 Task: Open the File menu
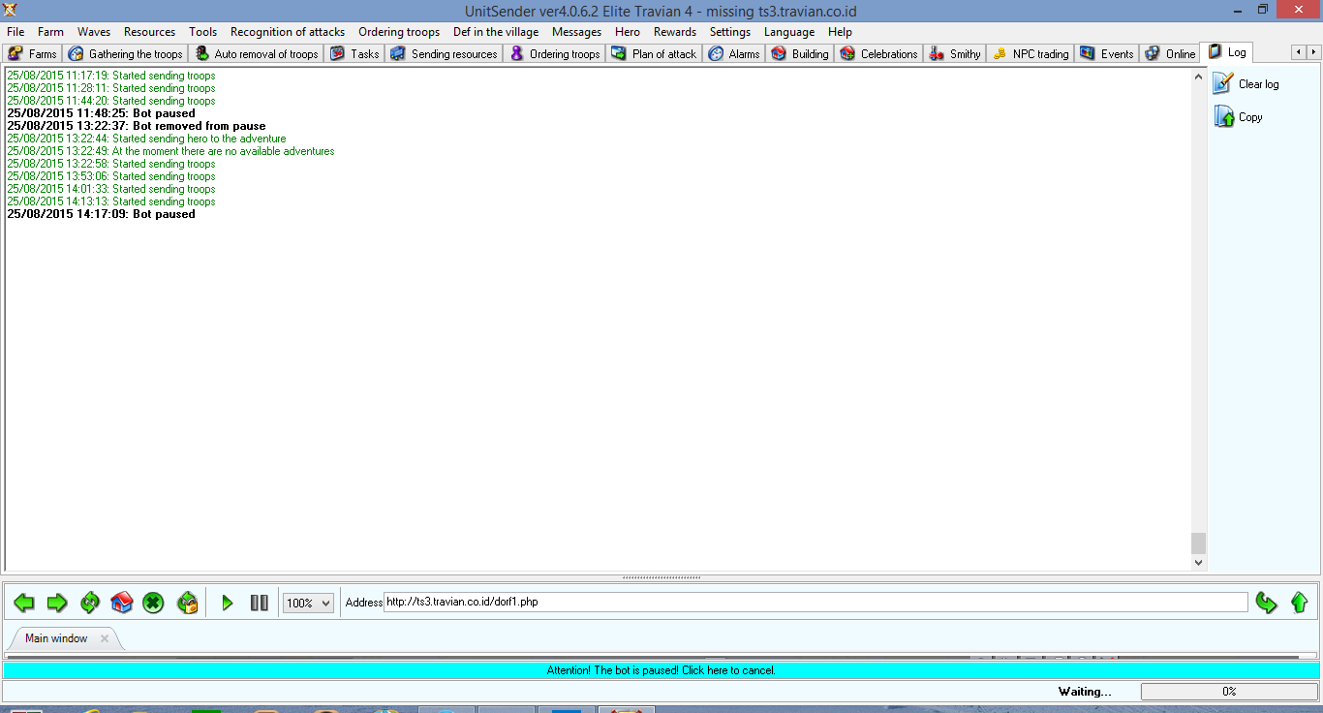[x=15, y=32]
